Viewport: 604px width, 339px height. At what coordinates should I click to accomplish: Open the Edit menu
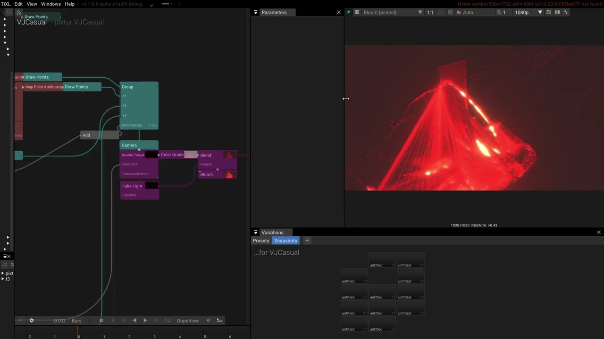(x=18, y=4)
